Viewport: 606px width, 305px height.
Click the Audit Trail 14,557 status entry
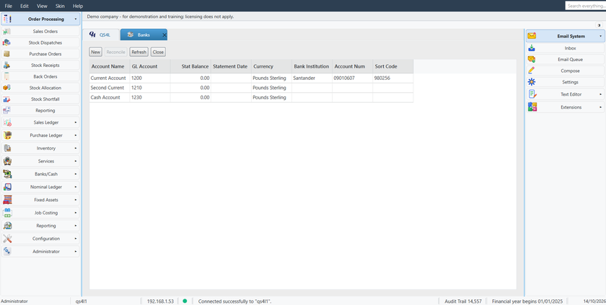[463, 301]
